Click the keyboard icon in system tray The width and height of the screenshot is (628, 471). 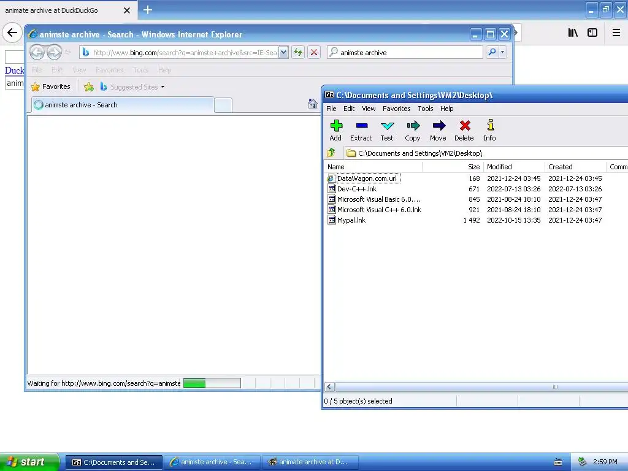pos(558,462)
